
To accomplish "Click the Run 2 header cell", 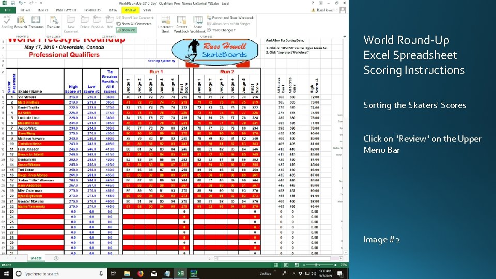I will coord(227,72).
